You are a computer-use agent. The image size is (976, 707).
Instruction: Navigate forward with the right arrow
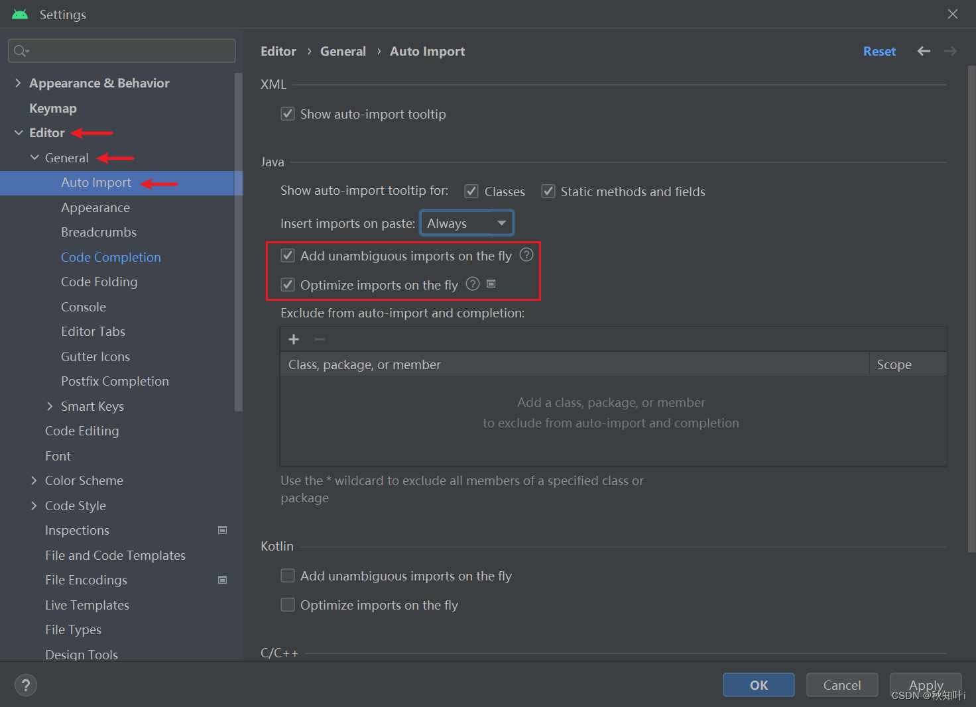(x=950, y=51)
